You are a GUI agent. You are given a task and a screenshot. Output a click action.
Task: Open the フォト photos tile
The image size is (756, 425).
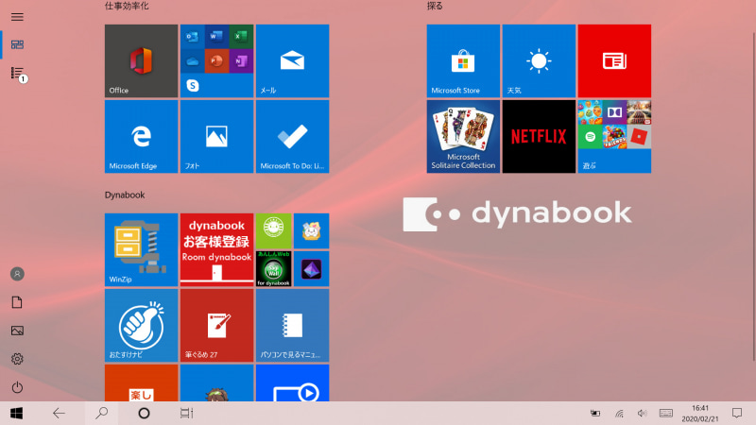tap(217, 137)
